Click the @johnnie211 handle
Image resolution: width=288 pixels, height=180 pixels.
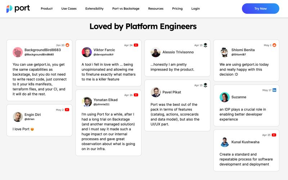pos(102,104)
